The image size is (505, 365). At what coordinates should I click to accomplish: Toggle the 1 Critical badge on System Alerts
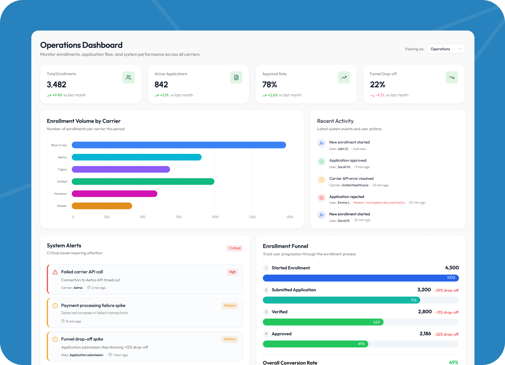click(x=234, y=248)
